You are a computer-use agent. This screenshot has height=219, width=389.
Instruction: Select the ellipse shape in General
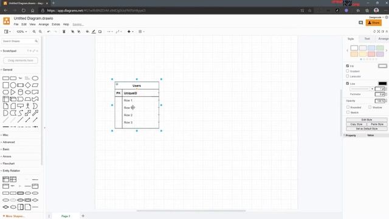pos(35,78)
